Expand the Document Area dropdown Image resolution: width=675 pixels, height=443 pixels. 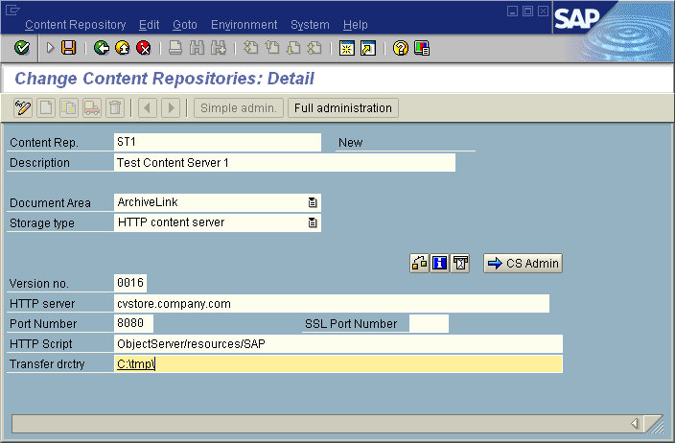pos(313,203)
